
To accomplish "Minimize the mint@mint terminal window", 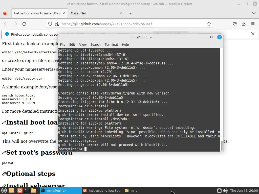I will (x=203, y=37).
